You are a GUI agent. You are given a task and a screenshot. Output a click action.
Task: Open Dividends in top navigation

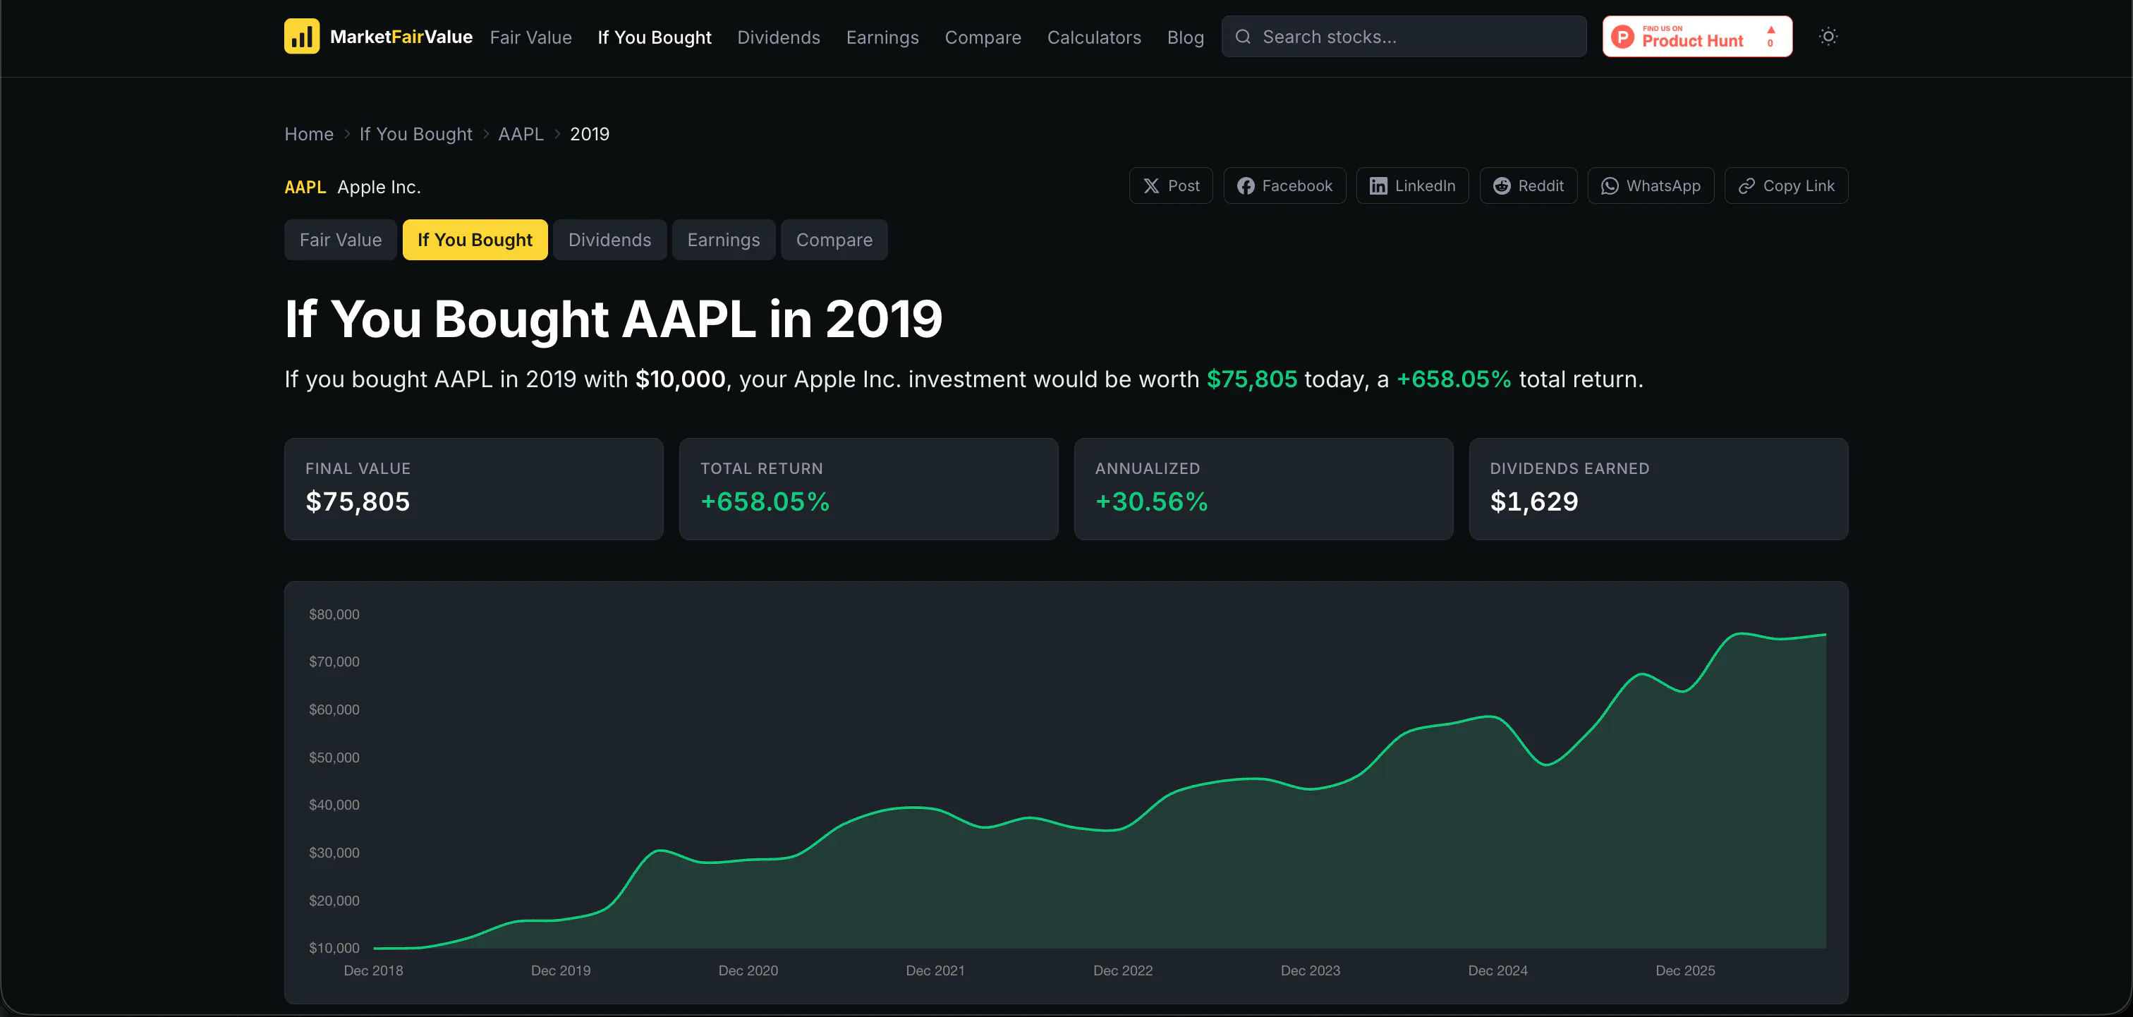pyautogui.click(x=778, y=37)
